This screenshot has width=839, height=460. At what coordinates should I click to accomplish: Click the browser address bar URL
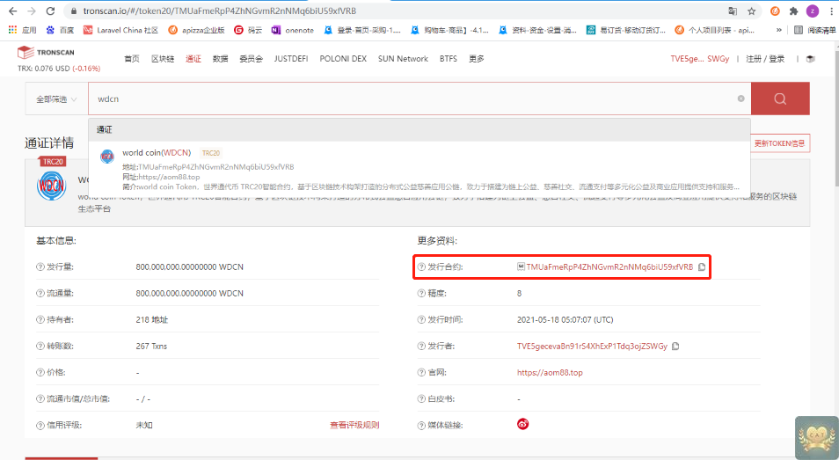pos(219,11)
